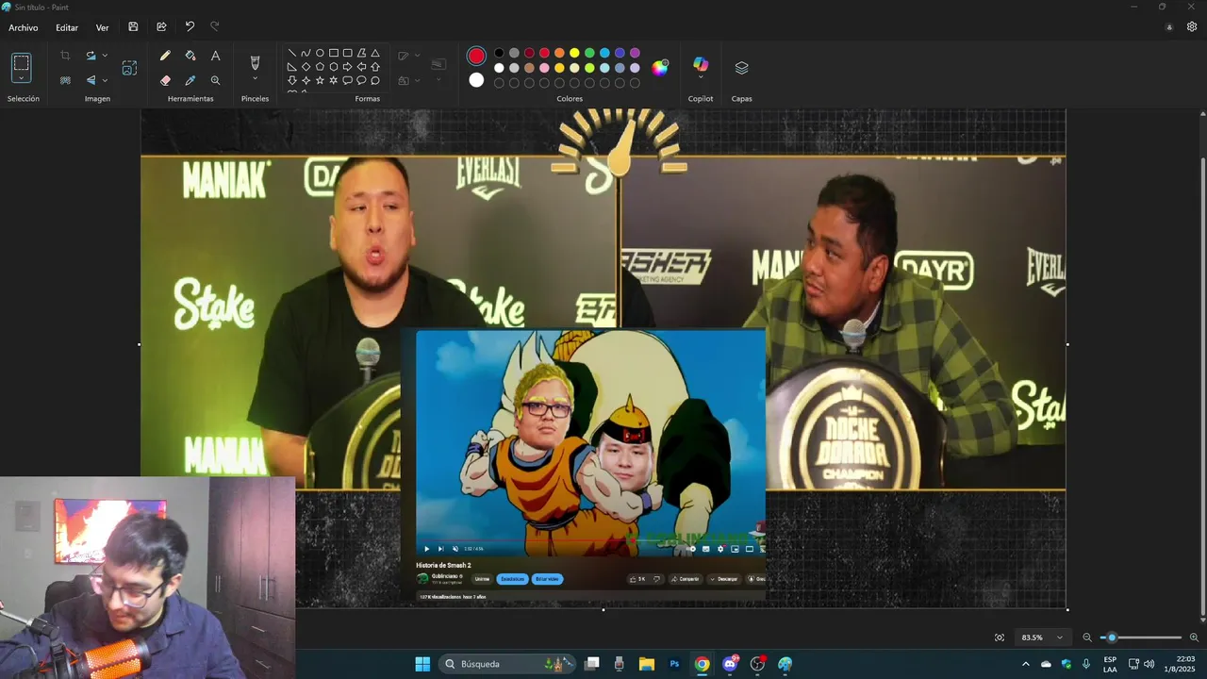Click ESP LAA language indicator
Screen dimensions: 1207x679
(1110, 664)
